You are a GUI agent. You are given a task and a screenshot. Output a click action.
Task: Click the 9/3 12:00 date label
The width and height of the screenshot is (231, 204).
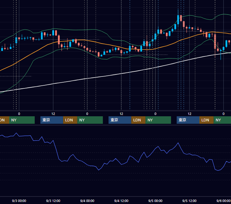point(53,201)
